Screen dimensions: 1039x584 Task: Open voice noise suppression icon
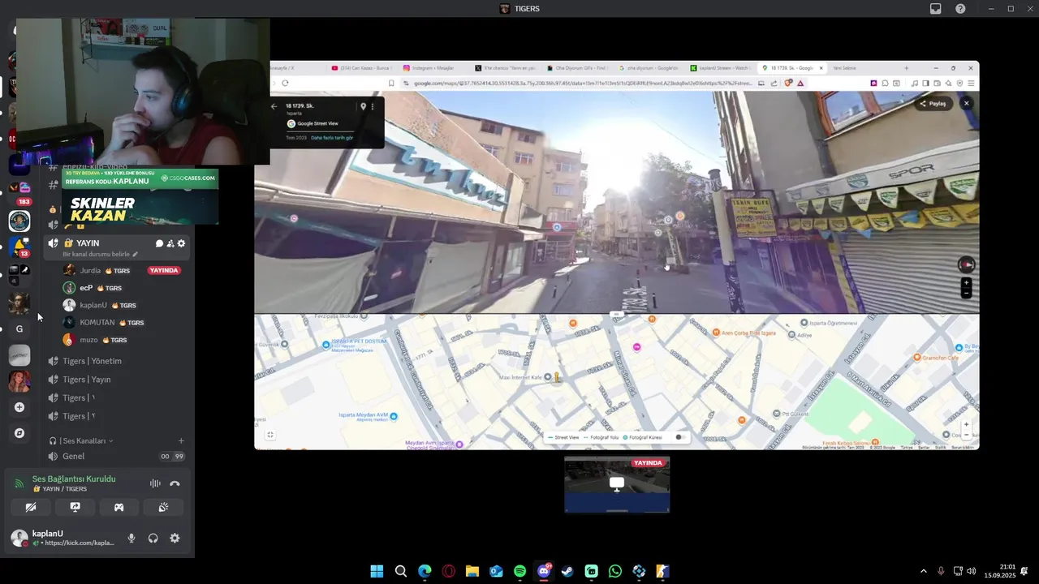(155, 483)
